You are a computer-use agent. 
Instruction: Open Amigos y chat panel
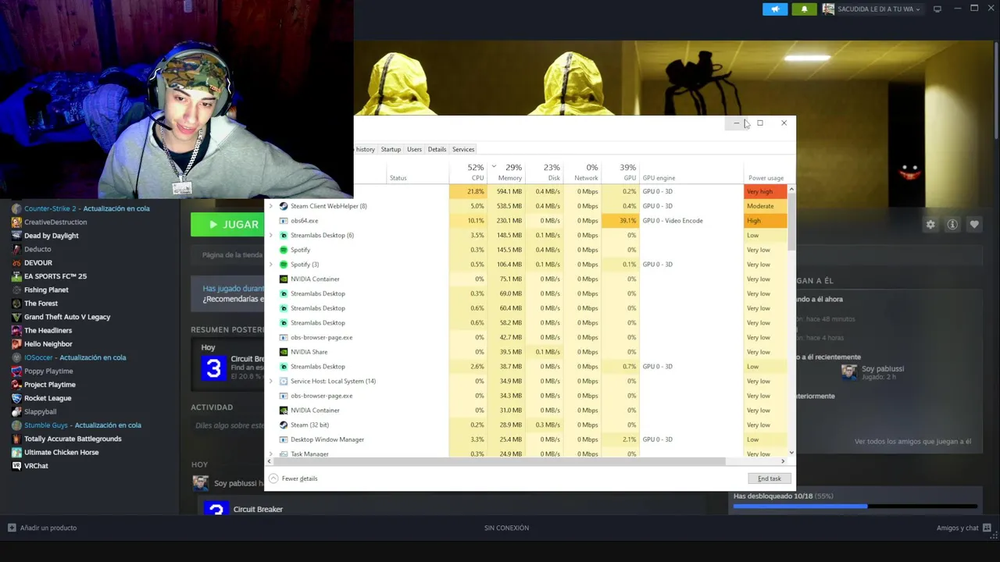coord(958,528)
